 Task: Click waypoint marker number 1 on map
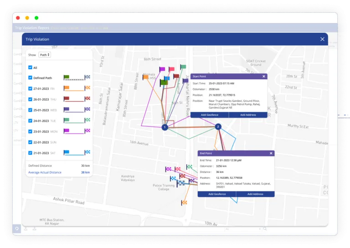[x=165, y=127]
